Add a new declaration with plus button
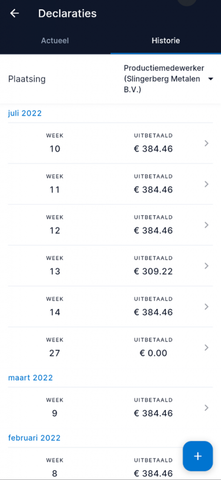Image resolution: width=221 pixels, height=480 pixels. coord(198,456)
